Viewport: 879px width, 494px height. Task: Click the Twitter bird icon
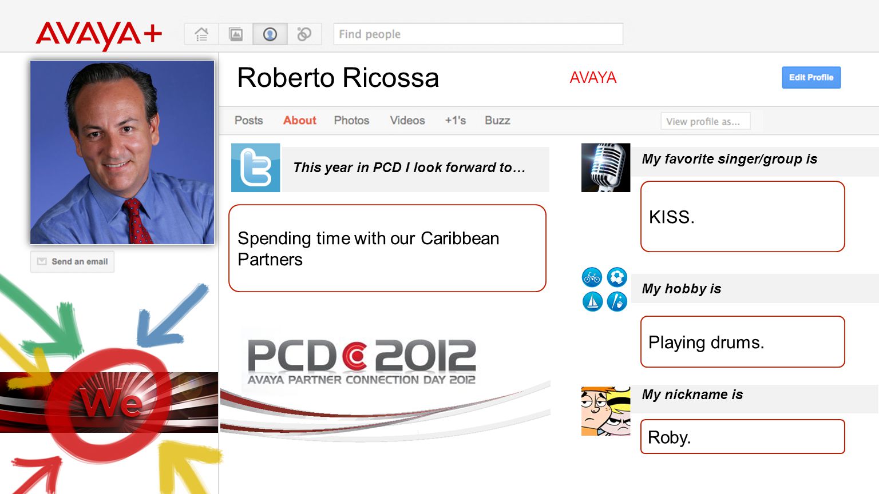click(x=255, y=168)
